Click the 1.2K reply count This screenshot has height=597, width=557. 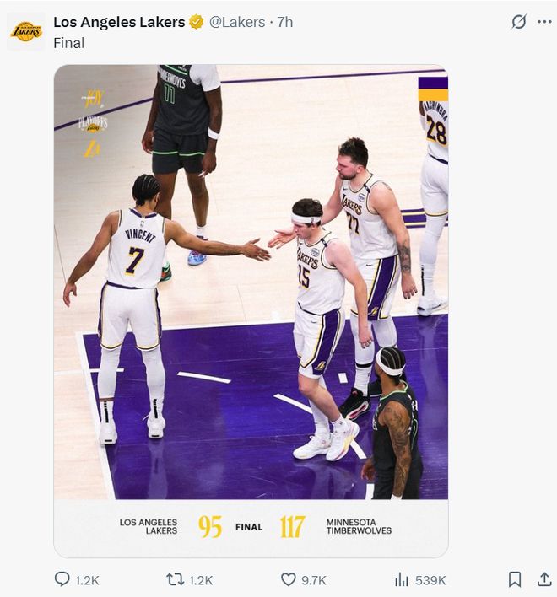click(x=87, y=580)
